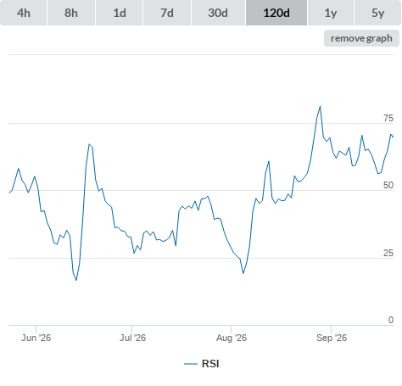Select the 8h range tab
Image resolution: width=402 pixels, height=386 pixels.
71,13
